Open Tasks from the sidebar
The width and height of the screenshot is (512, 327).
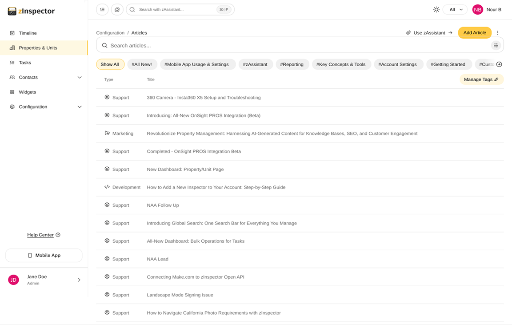tap(44, 62)
